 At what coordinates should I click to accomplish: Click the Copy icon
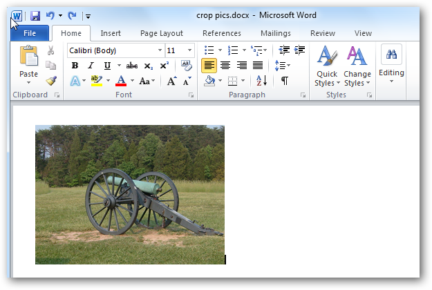point(50,65)
